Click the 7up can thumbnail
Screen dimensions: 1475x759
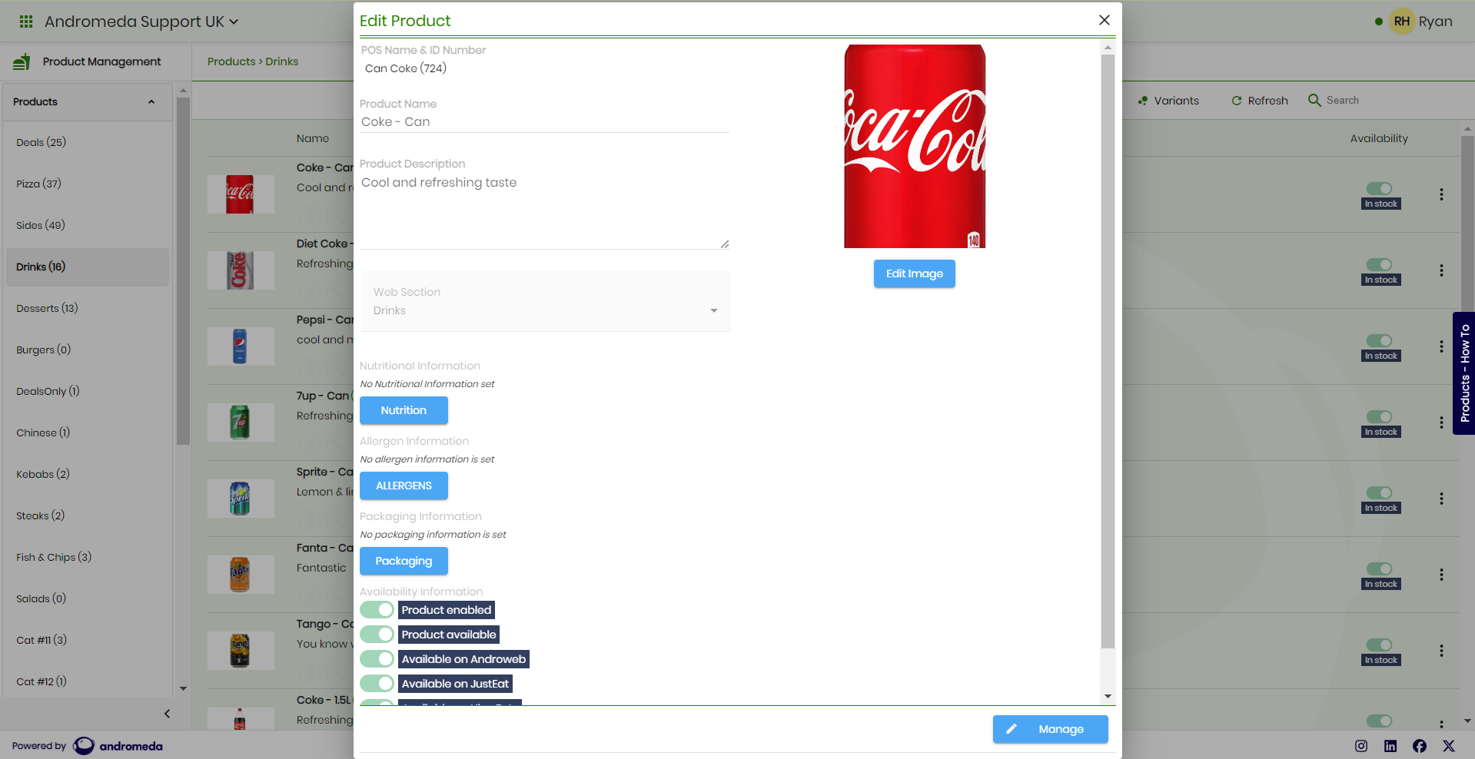(x=240, y=423)
